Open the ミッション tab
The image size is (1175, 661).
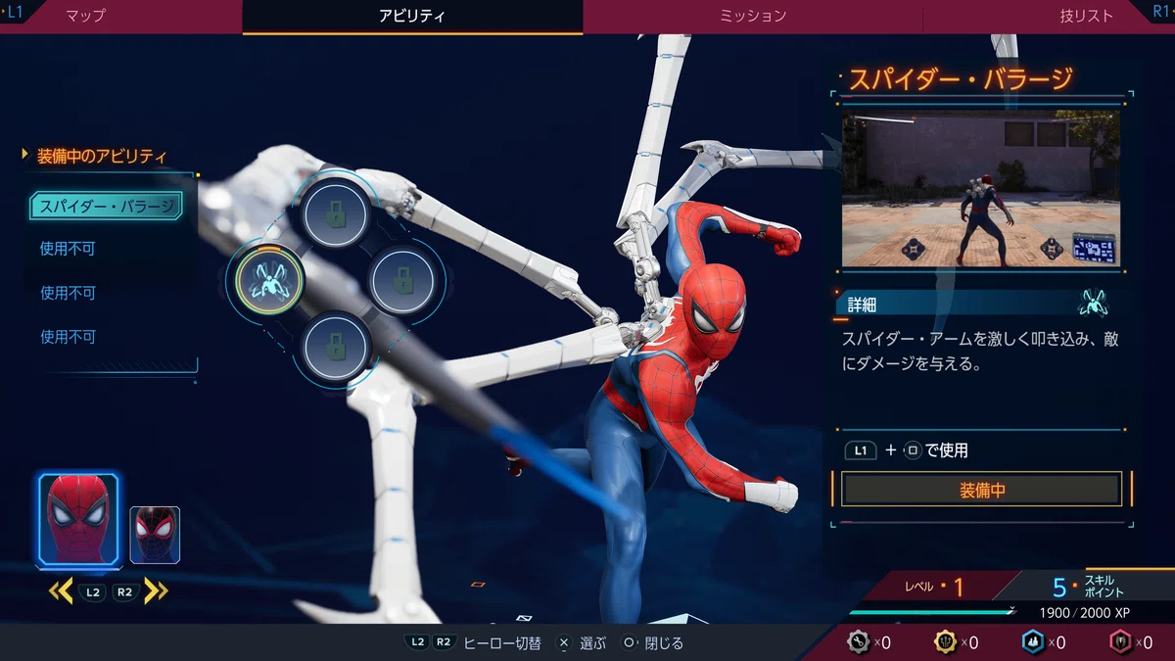752,16
